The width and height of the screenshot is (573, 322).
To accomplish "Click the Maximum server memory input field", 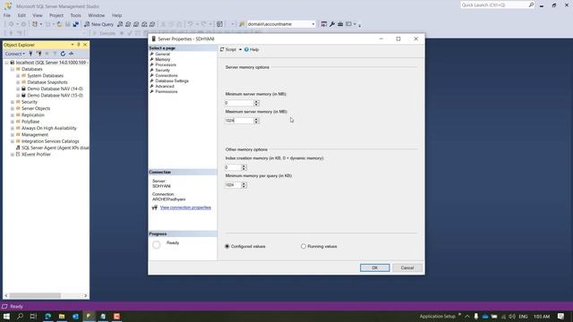I will pyautogui.click(x=239, y=121).
